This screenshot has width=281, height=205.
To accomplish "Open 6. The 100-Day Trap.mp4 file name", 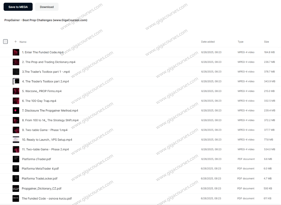I will pyautogui.click(x=39, y=101).
